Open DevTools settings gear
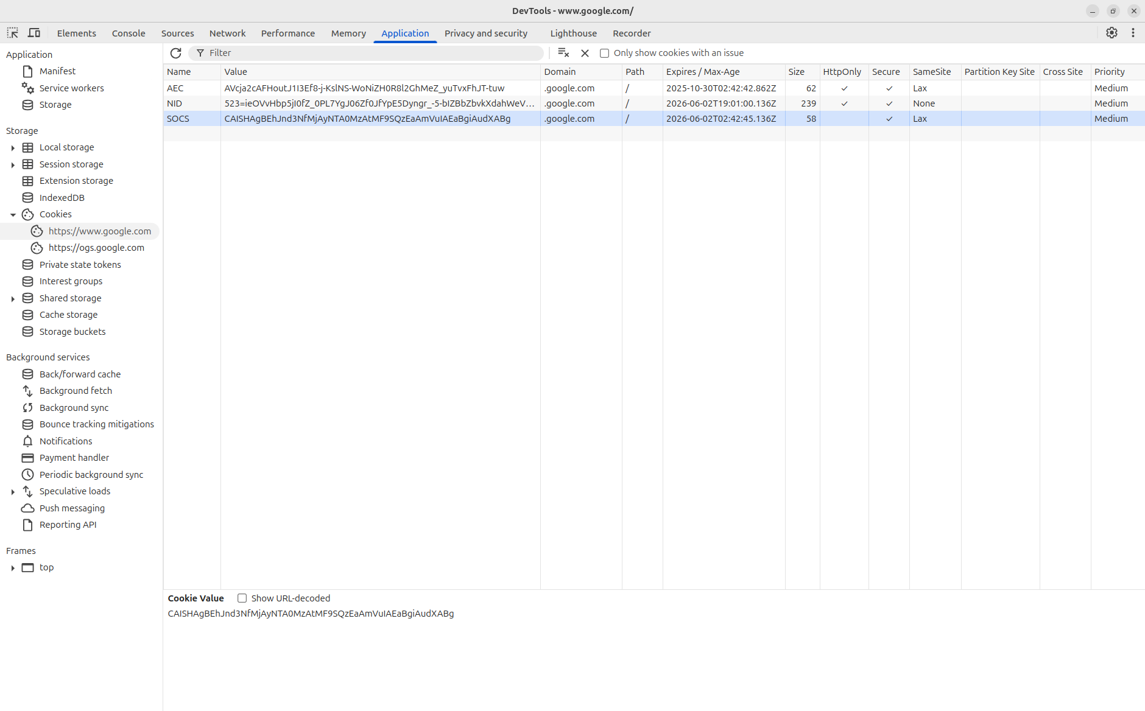Image resolution: width=1145 pixels, height=711 pixels. coord(1112,33)
